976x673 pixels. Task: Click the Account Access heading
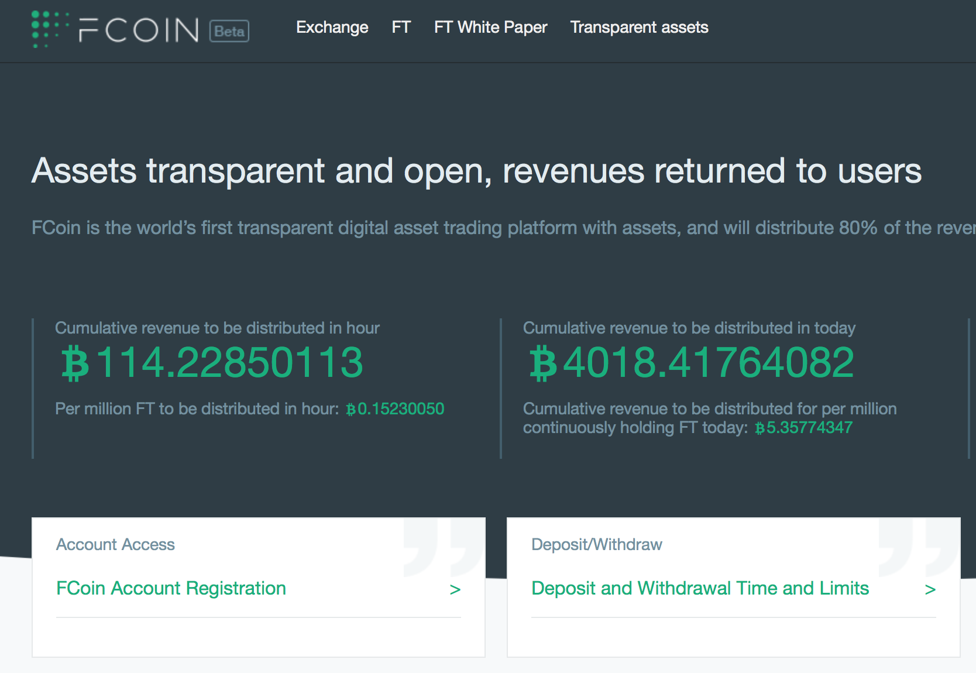tap(115, 545)
